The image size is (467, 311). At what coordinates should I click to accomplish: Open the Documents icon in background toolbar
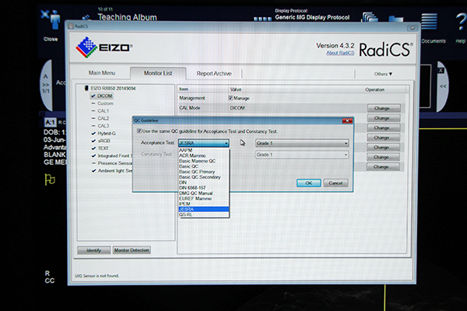(x=433, y=23)
